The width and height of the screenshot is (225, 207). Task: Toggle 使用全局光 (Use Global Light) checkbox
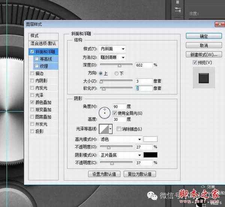(x=114, y=113)
